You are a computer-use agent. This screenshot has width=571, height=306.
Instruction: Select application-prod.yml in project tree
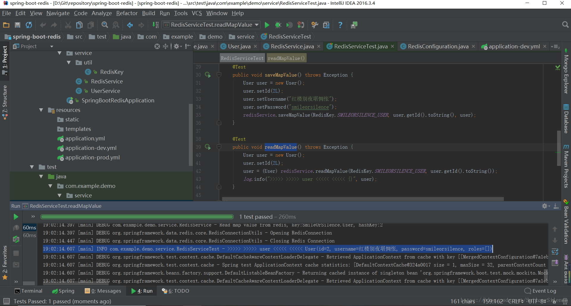coord(92,157)
